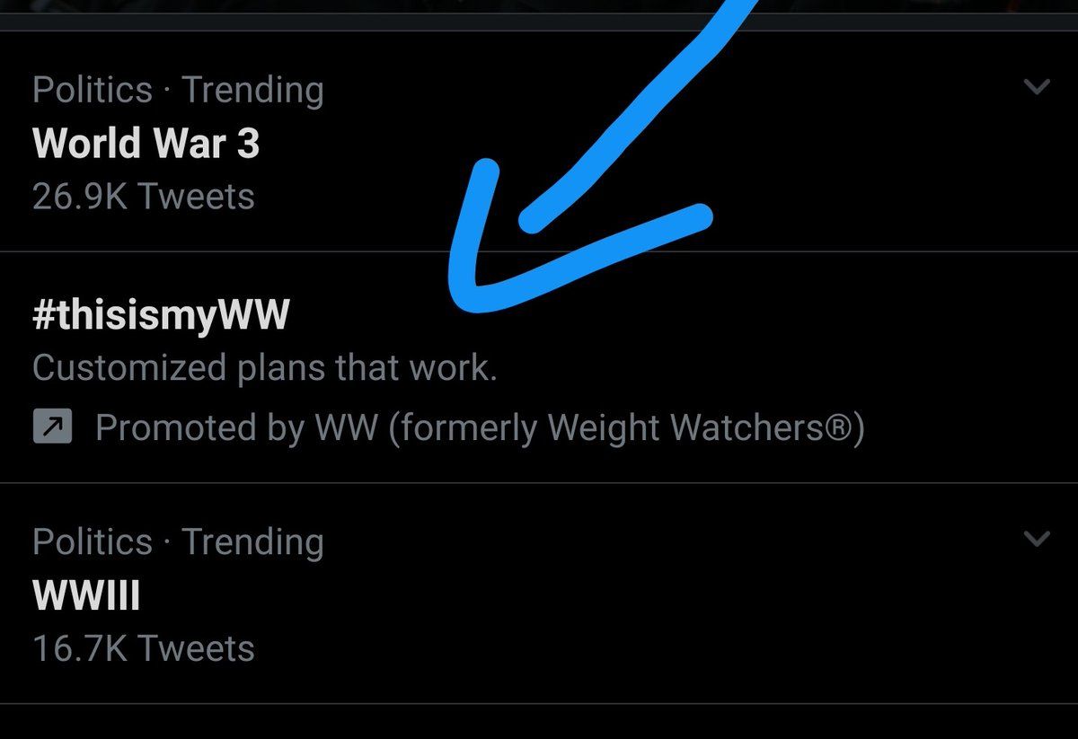Tap the empty row below WWIII
Screen dimensions: 1078x739
539,722
